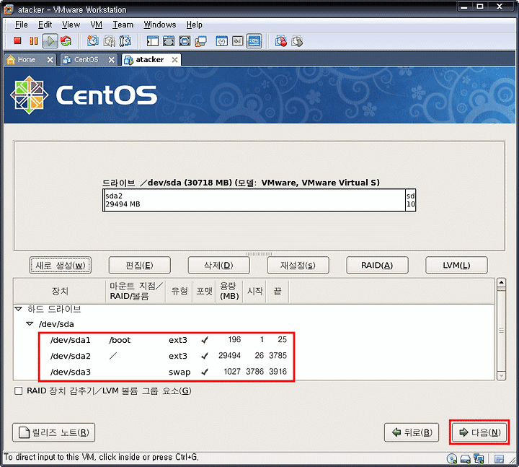Open the Windows menu

point(160,25)
